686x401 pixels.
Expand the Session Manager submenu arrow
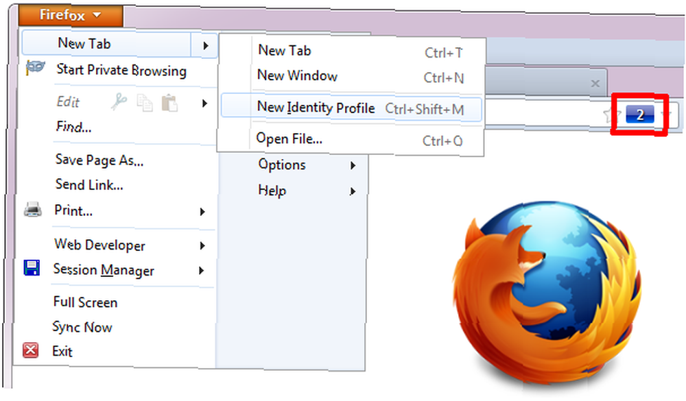(201, 271)
